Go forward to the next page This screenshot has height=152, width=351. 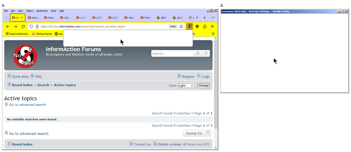[15, 26]
